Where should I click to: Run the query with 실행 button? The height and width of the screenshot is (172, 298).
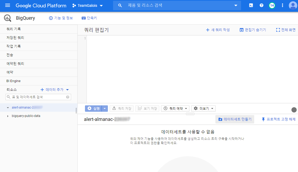pos(93,109)
